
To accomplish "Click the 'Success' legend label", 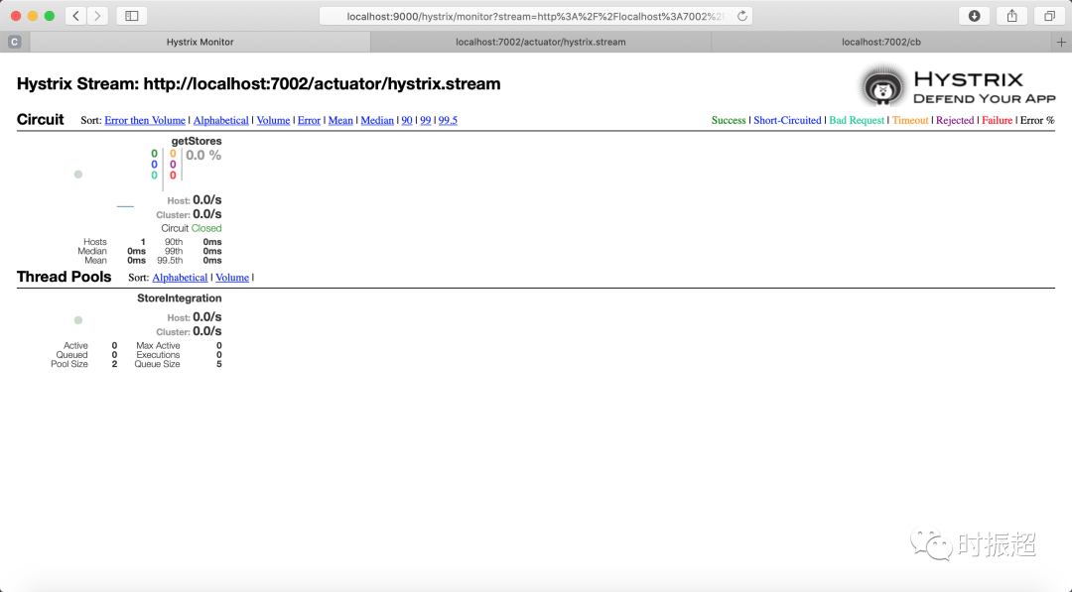I will (x=729, y=120).
